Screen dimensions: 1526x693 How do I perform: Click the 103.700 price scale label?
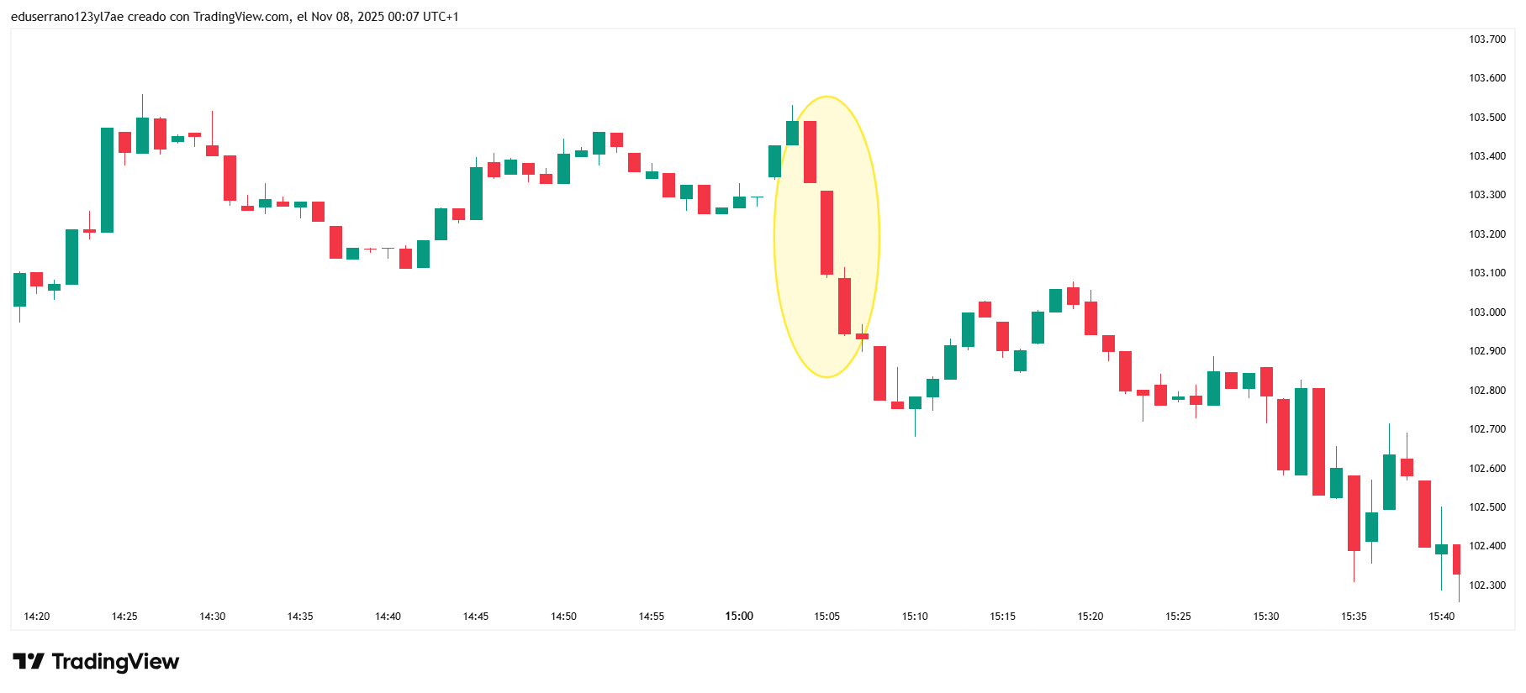click(x=1486, y=39)
